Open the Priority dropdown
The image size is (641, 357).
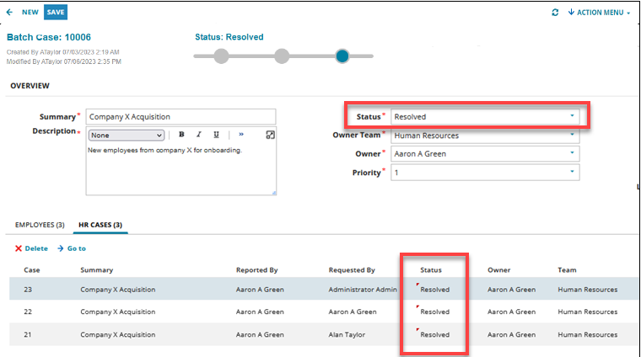571,172
